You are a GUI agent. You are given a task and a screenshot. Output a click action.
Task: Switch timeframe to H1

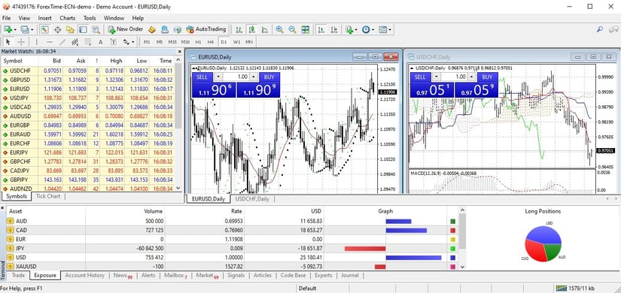(x=199, y=41)
